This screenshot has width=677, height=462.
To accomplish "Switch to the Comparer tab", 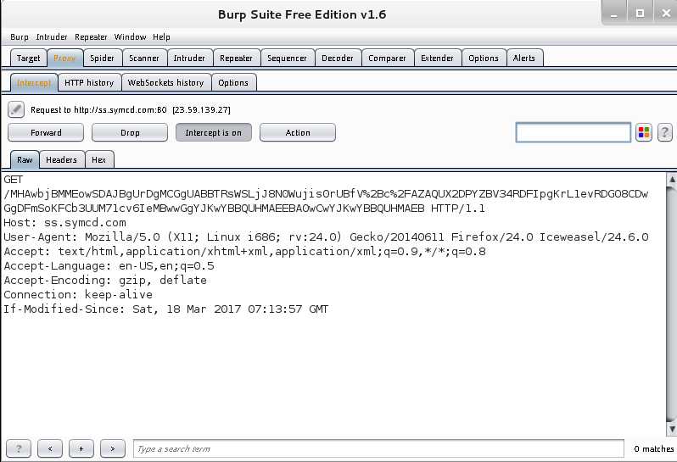I will (388, 58).
